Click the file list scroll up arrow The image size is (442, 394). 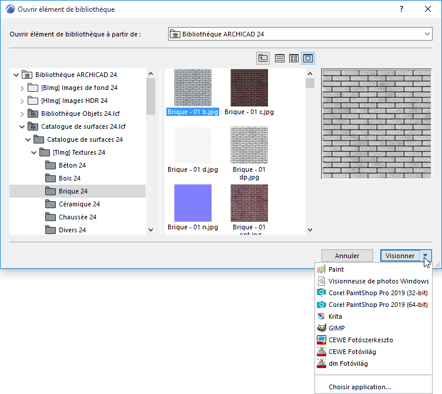(310, 74)
